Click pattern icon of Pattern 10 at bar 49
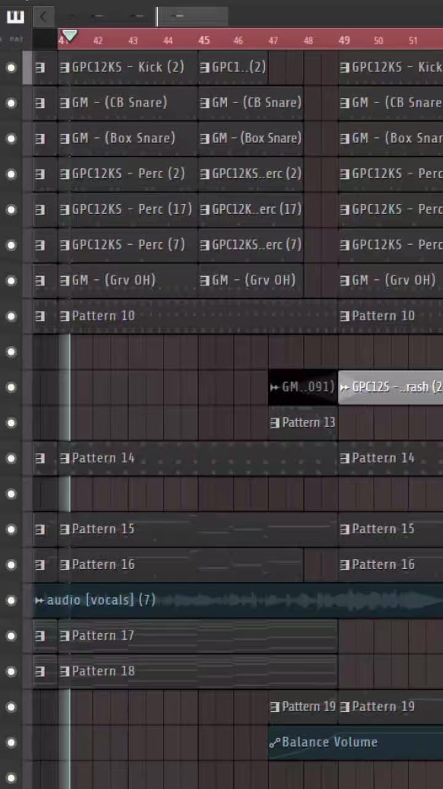This screenshot has height=789, width=443. pyautogui.click(x=345, y=316)
